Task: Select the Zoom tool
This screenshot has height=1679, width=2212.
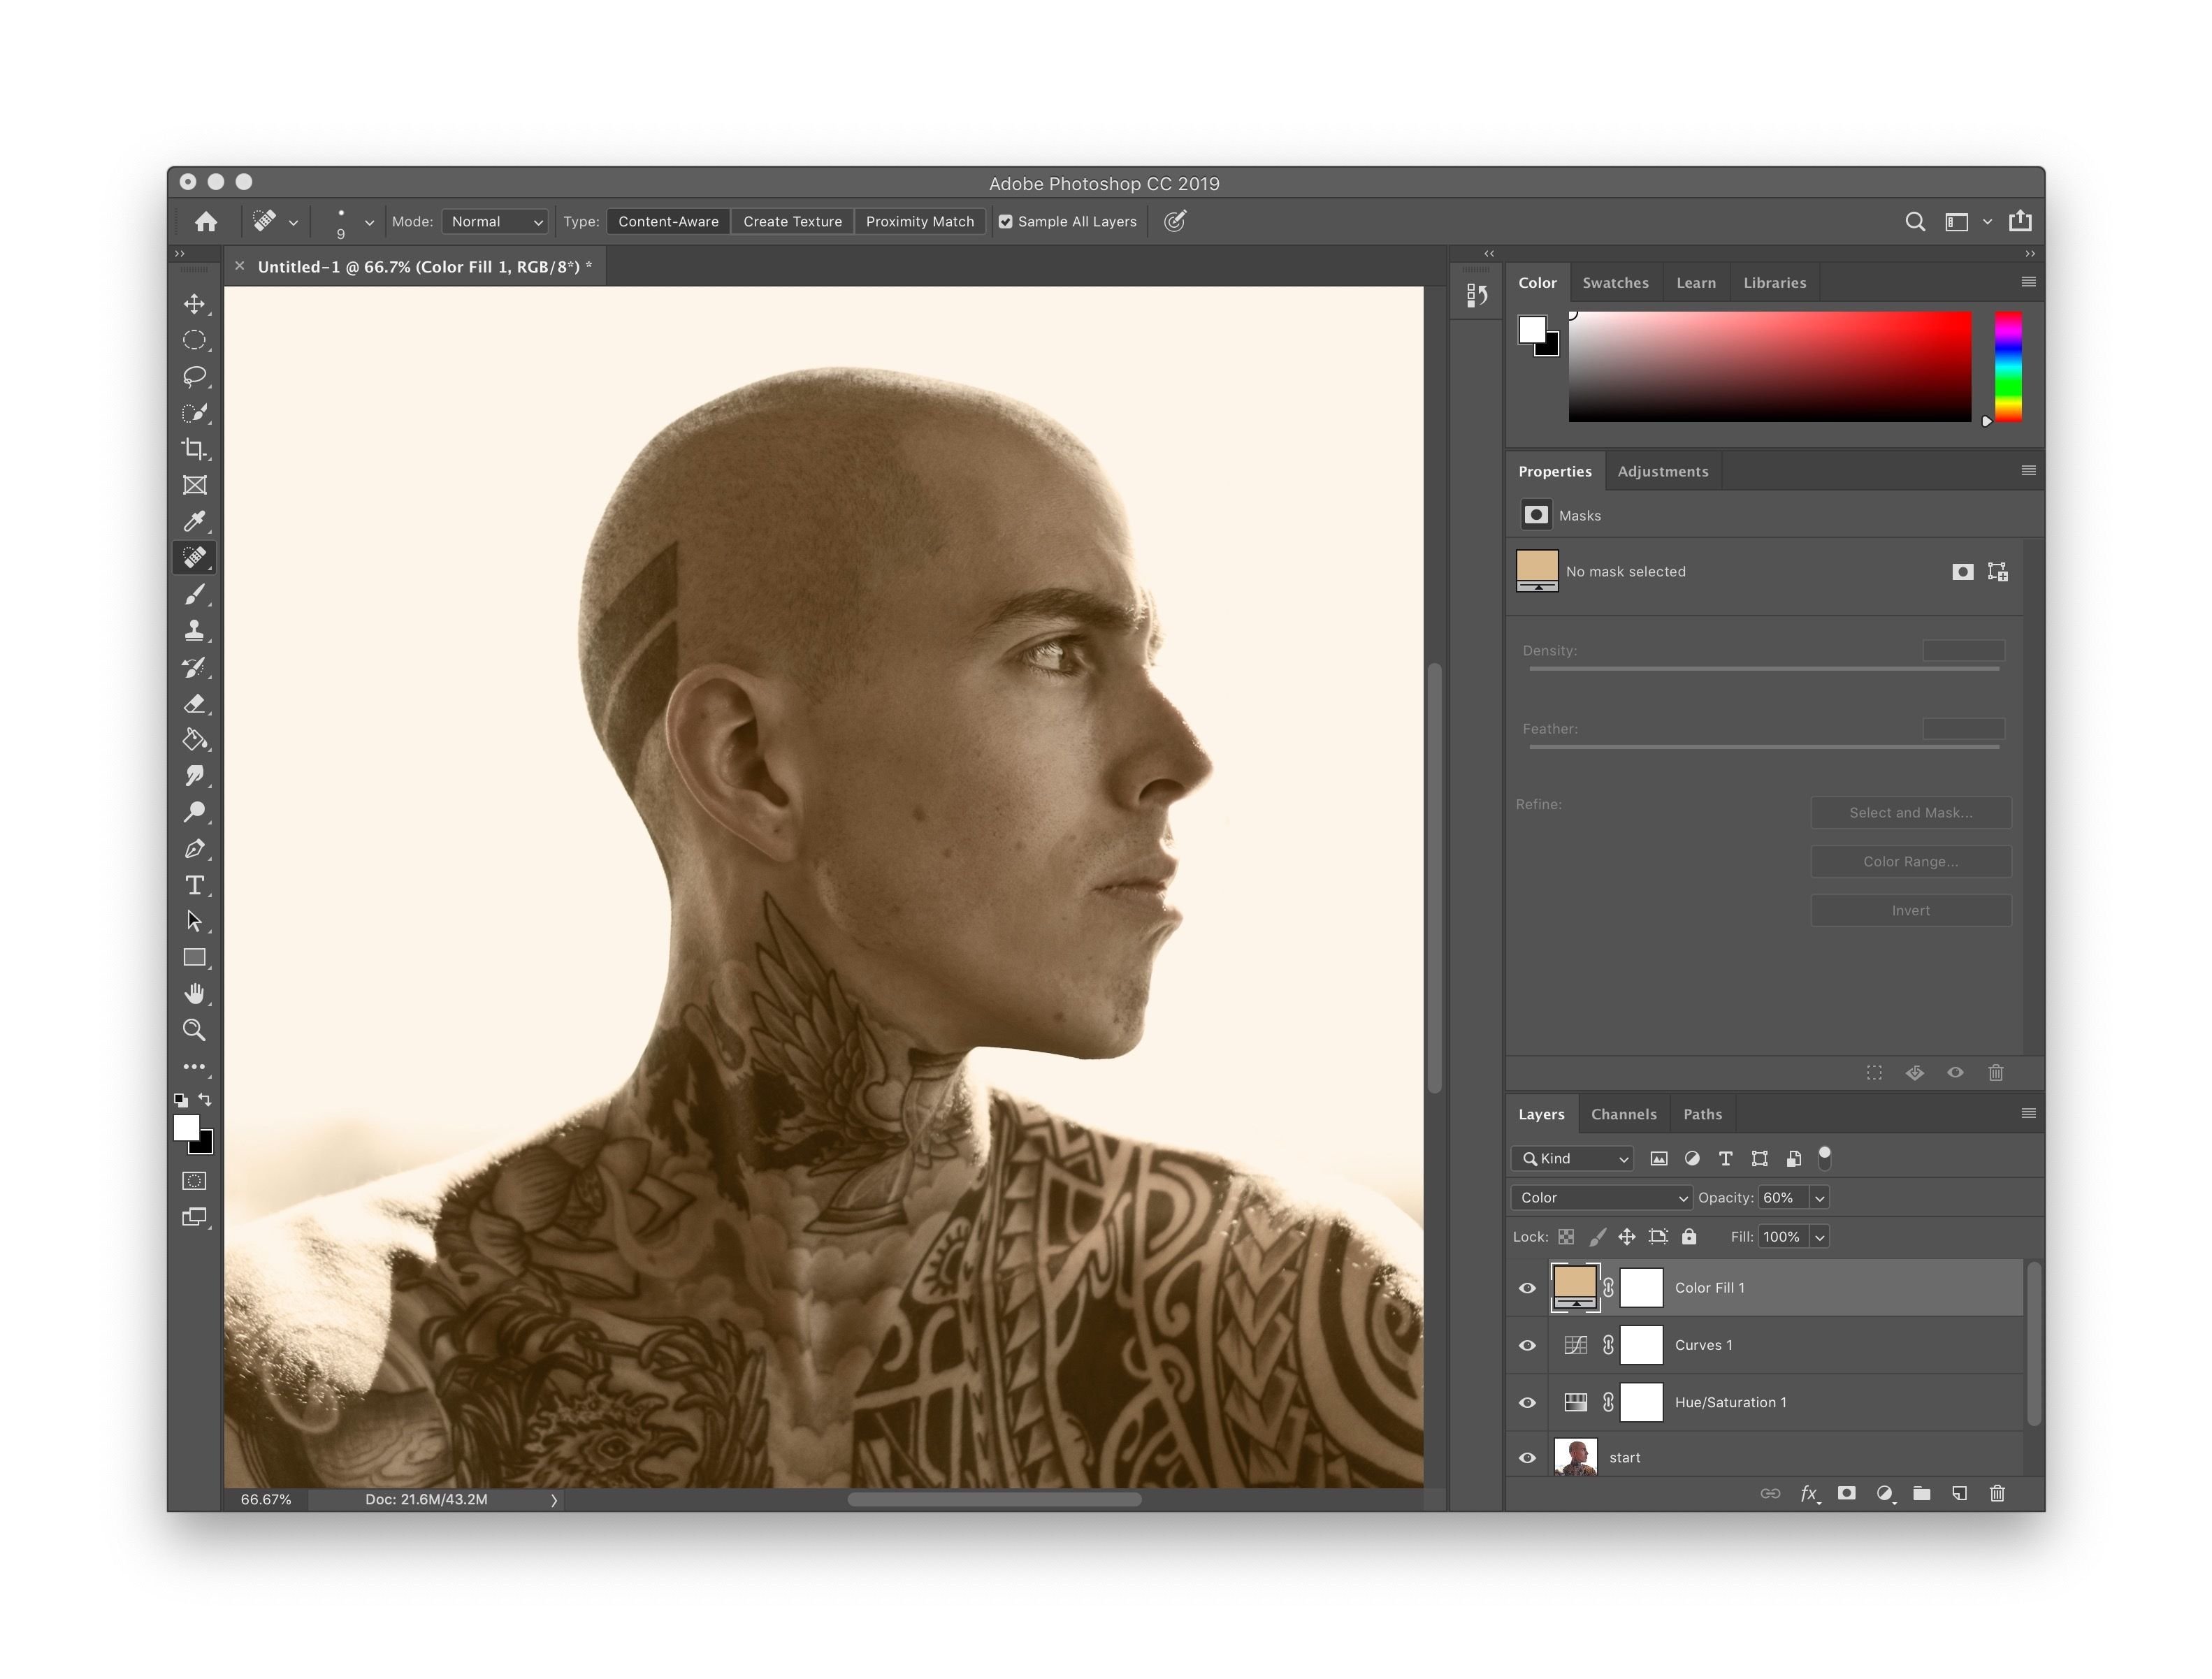Action: point(194,1029)
